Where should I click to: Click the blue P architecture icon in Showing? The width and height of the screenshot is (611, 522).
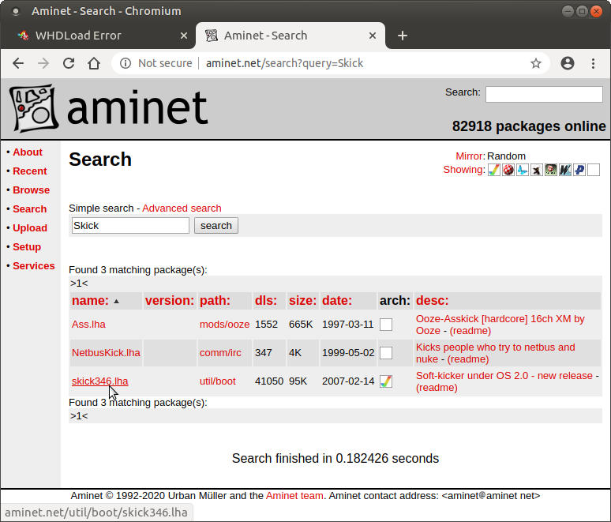pos(579,170)
